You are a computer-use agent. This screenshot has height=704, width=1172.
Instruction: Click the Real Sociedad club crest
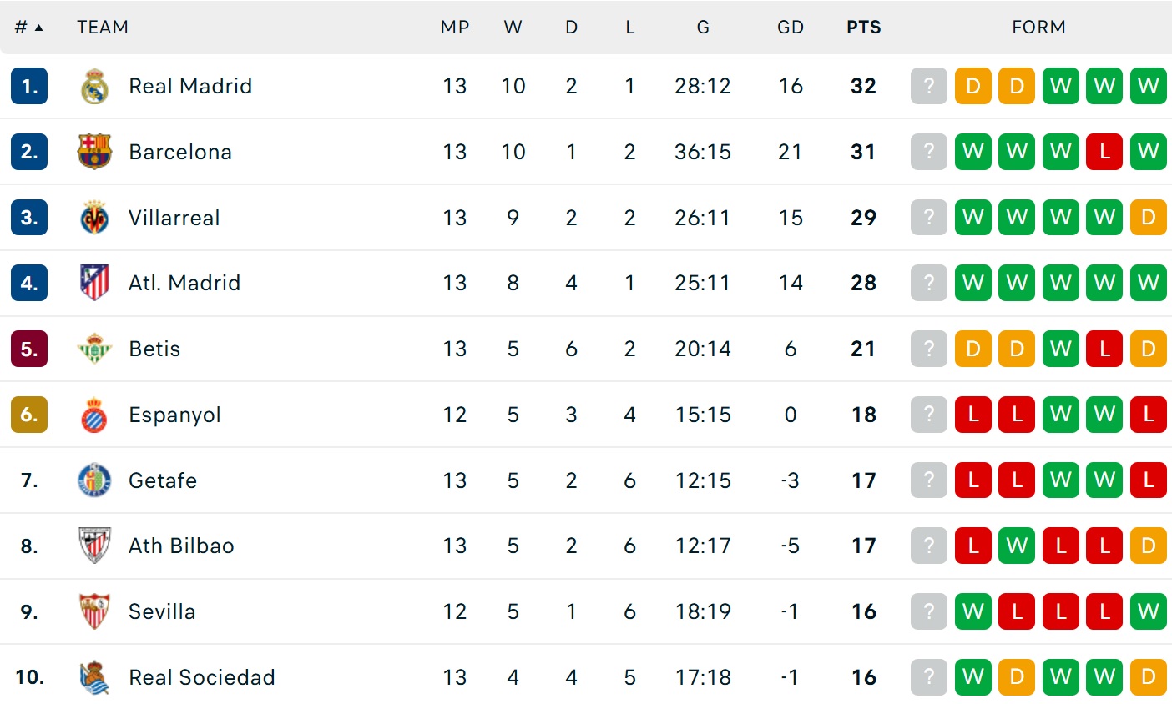[x=94, y=677]
